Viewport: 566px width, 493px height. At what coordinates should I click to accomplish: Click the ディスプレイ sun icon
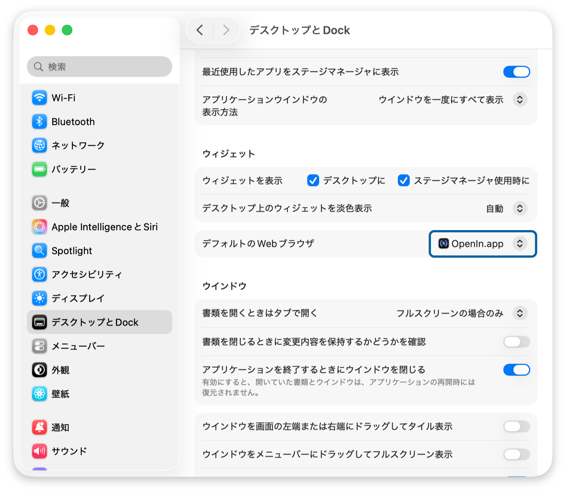pos(40,298)
